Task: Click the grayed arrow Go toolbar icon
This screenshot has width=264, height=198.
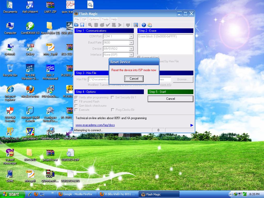Action: (120, 25)
